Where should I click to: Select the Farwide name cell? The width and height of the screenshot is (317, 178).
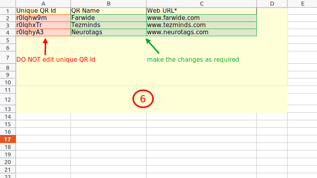(x=108, y=18)
